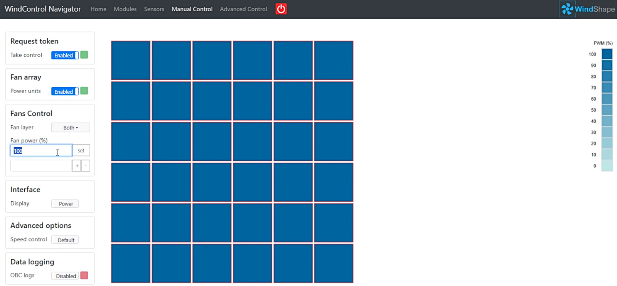Toggle OBC logs Disabled switch
617x286 pixels.
[65, 276]
